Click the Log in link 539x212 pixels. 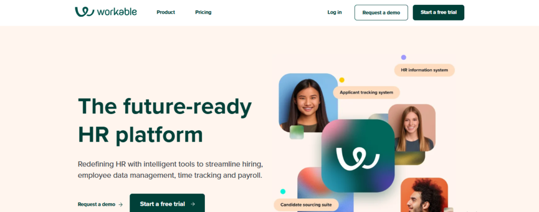click(334, 12)
